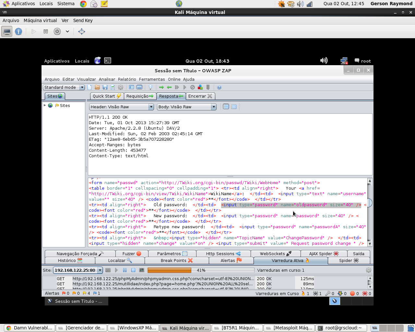The height and width of the screenshot is (332, 415).
Task: Click Aplicativos in Kali top panel
Action: click(x=57, y=61)
